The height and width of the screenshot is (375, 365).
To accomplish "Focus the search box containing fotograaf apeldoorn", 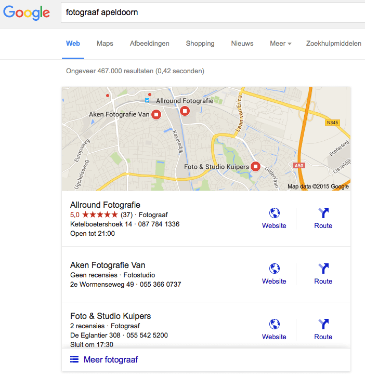I will pos(208,12).
